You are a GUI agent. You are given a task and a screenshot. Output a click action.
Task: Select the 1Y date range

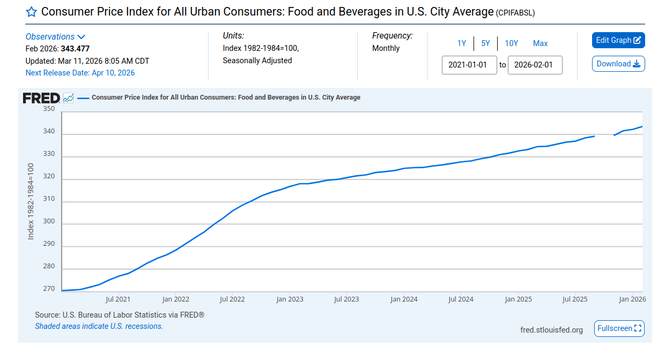(462, 43)
